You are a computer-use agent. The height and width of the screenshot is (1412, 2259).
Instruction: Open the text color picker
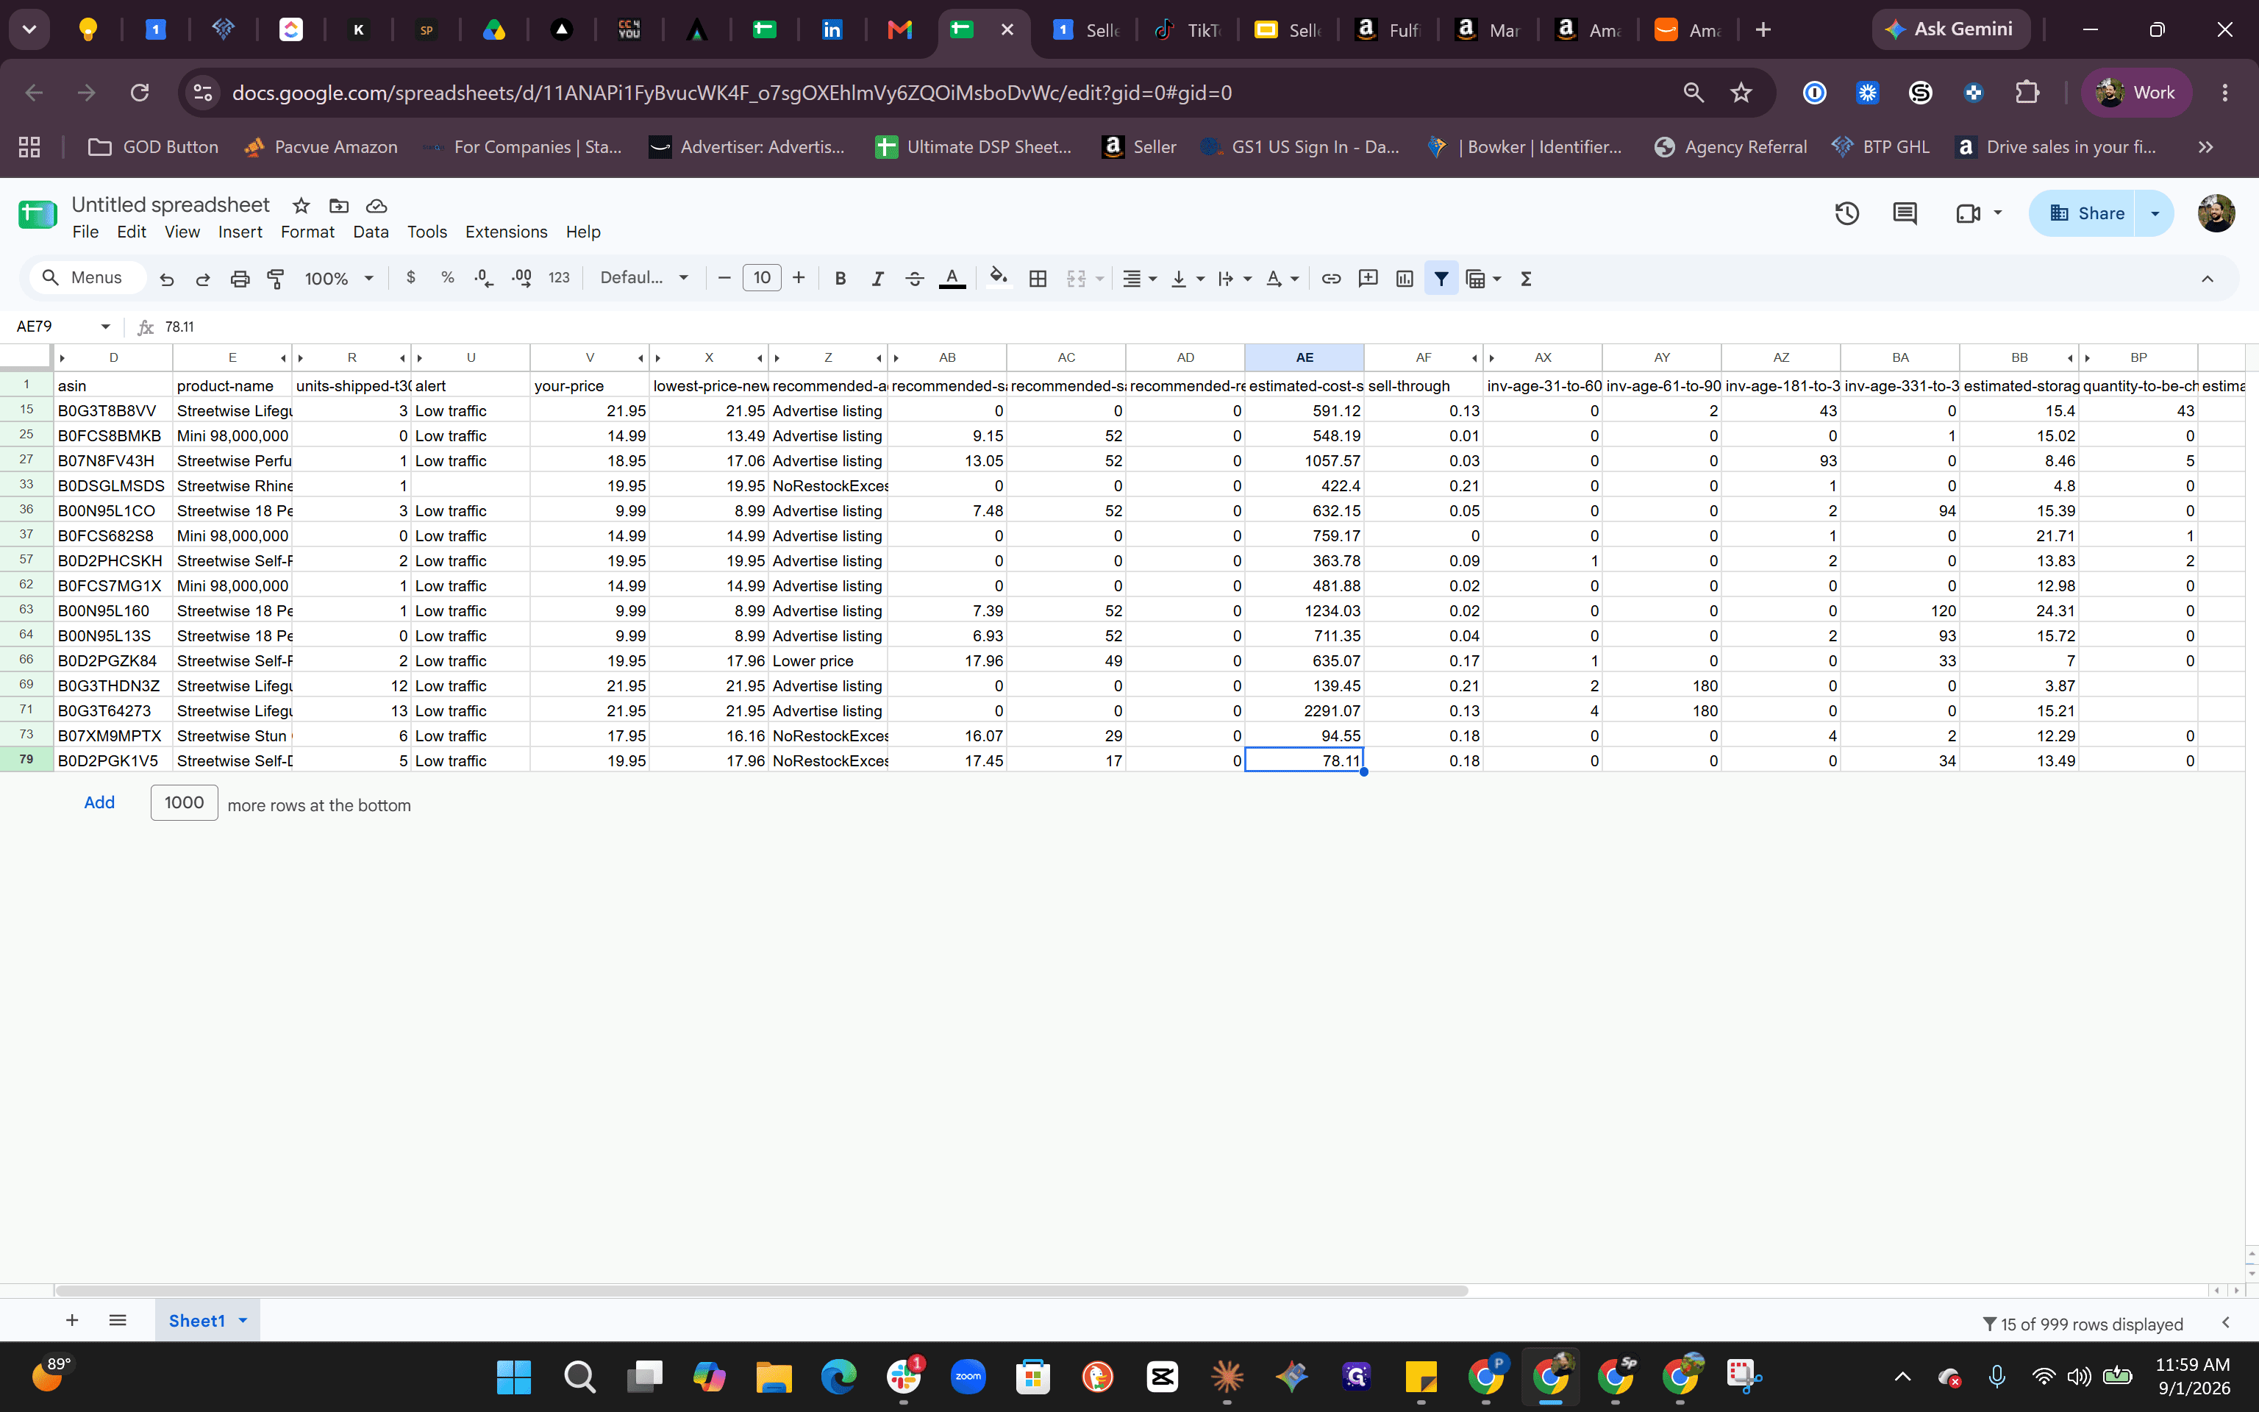tap(952, 278)
